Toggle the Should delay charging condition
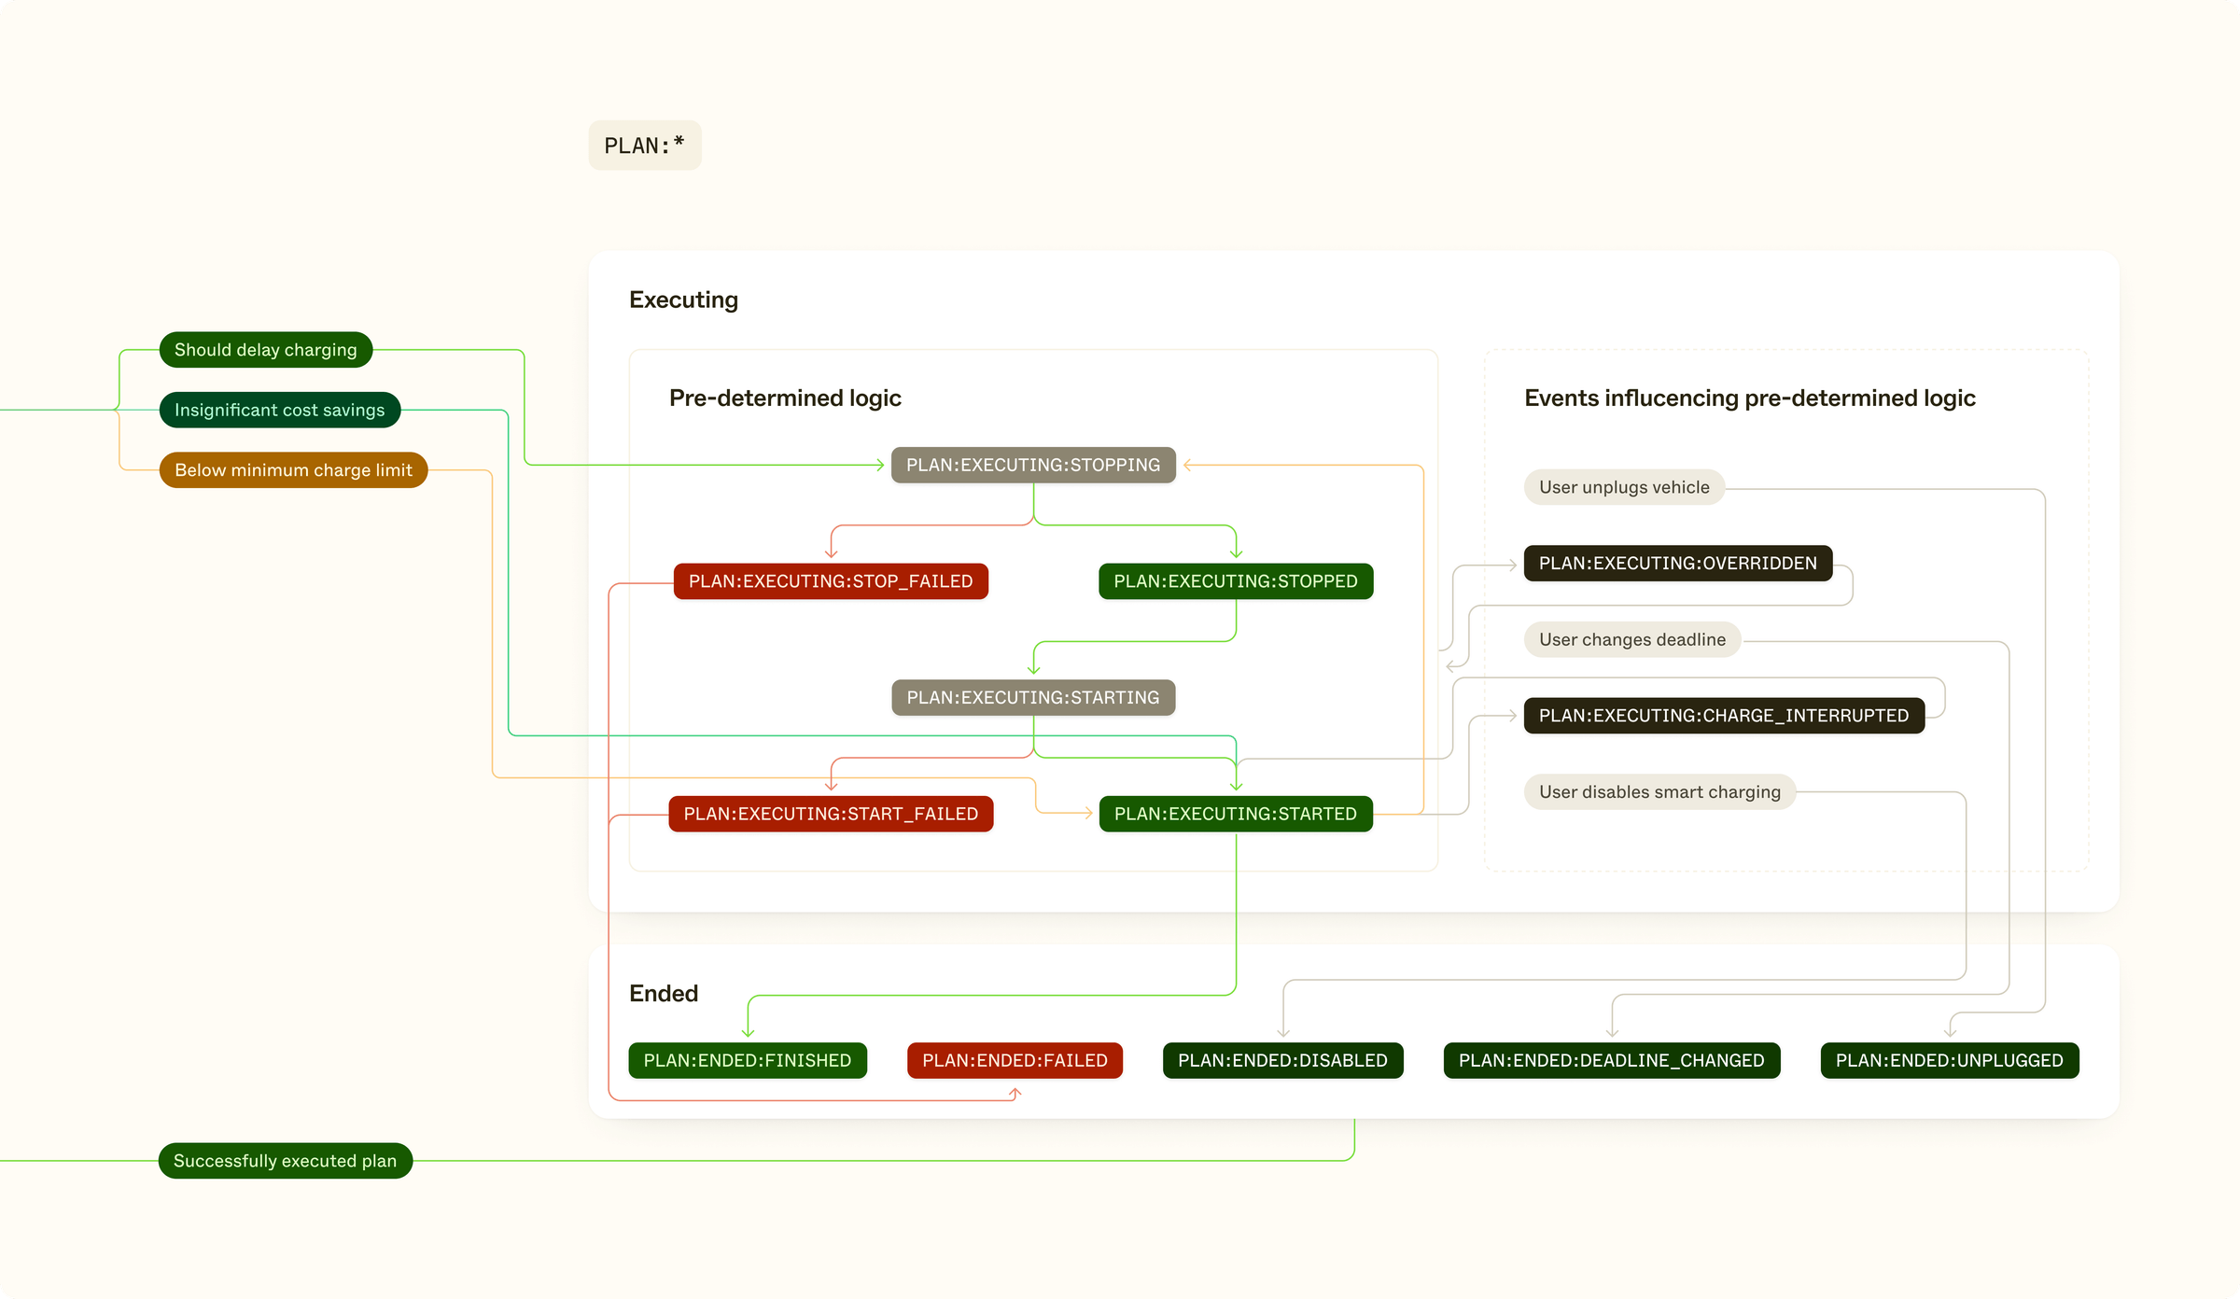2240x1299 pixels. (266, 348)
